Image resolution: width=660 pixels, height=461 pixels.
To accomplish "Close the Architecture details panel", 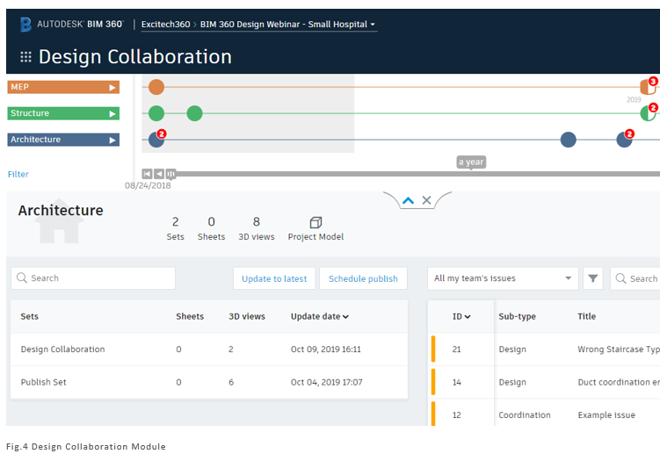I will pyautogui.click(x=426, y=200).
